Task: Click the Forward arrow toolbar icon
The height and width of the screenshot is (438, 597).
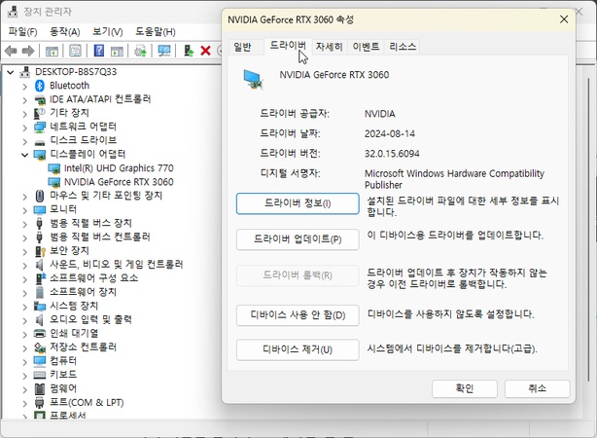Action: pos(28,51)
